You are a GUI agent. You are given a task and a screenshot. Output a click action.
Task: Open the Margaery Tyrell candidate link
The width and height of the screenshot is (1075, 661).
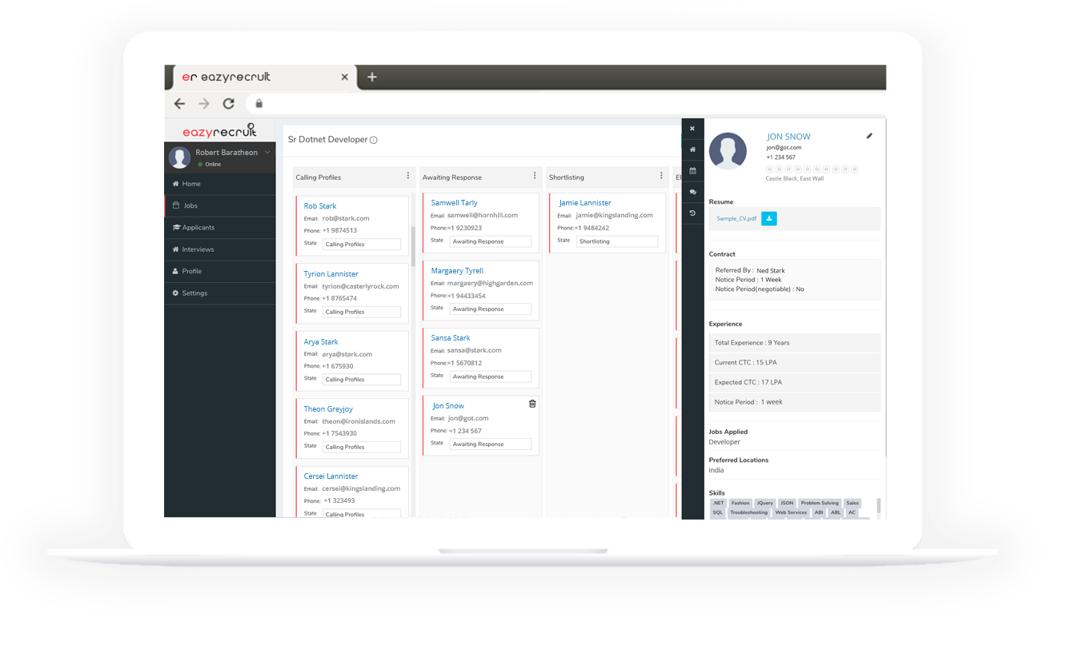(x=458, y=271)
